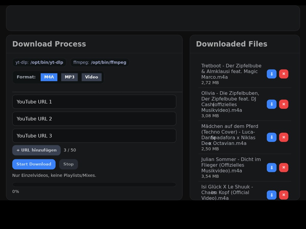
Task: Delete the Olivia Die Zipfelbuben file
Action: (284, 104)
